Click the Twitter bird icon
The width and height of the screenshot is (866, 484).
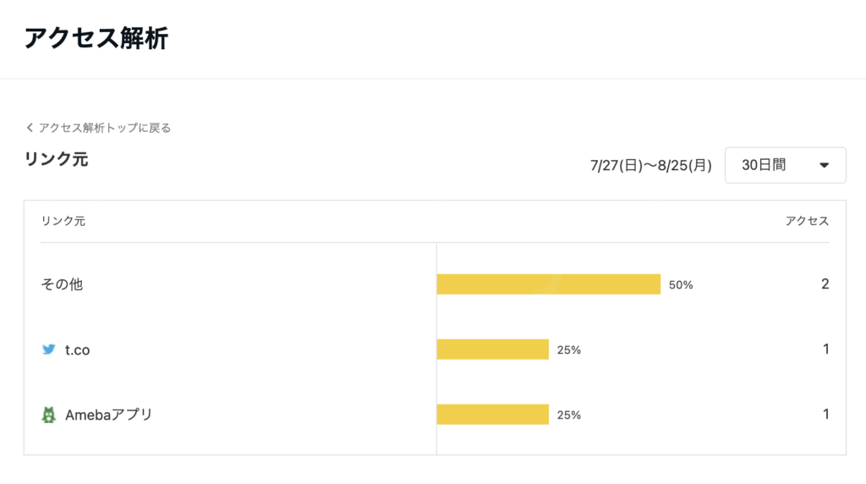point(48,349)
